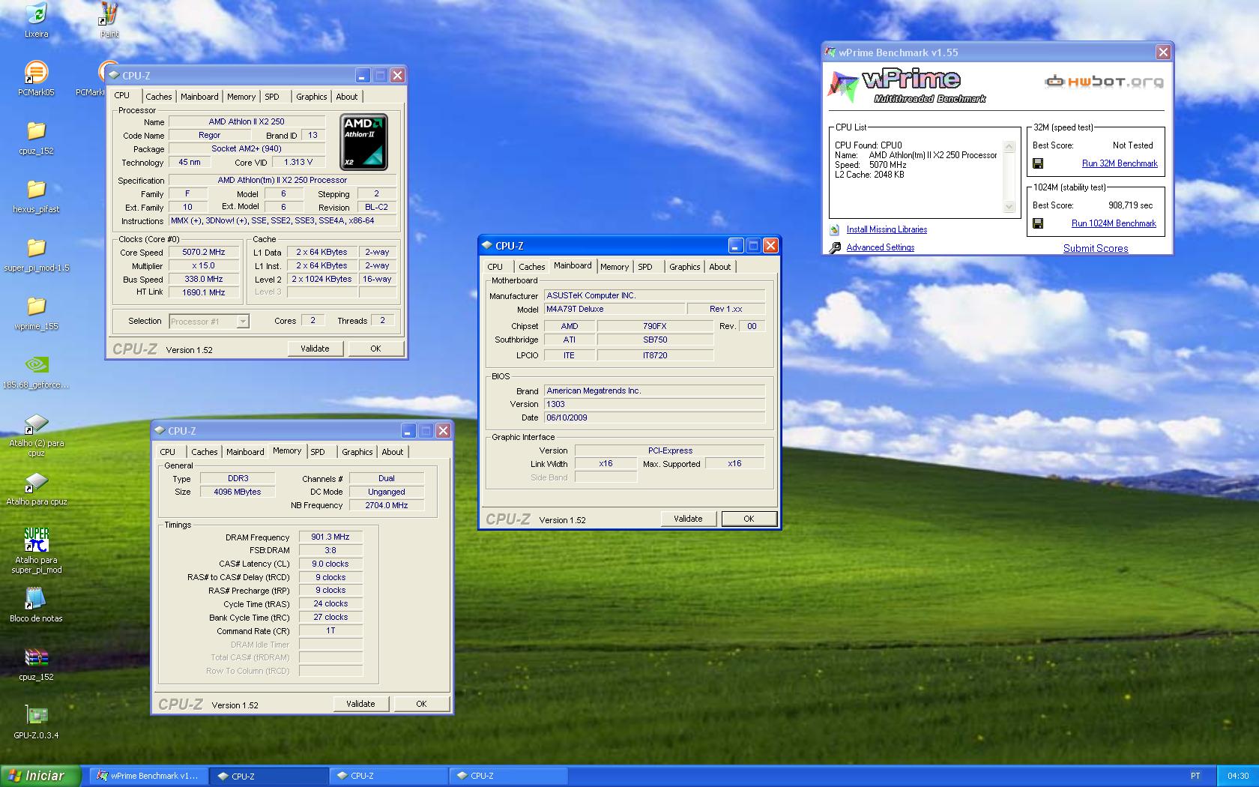Image resolution: width=1259 pixels, height=787 pixels.
Task: Click the Iniciar start button
Action: (x=40, y=776)
